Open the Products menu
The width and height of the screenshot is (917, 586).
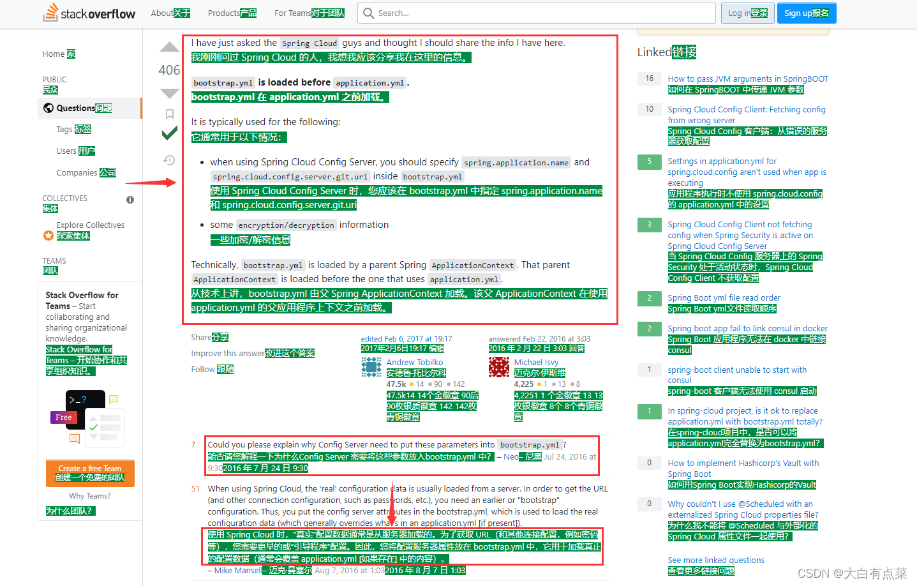[x=232, y=13]
